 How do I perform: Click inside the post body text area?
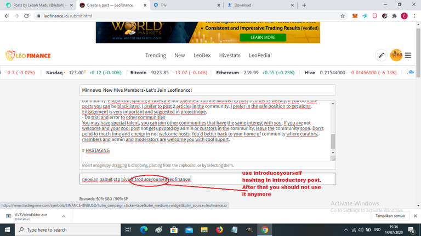206,131
